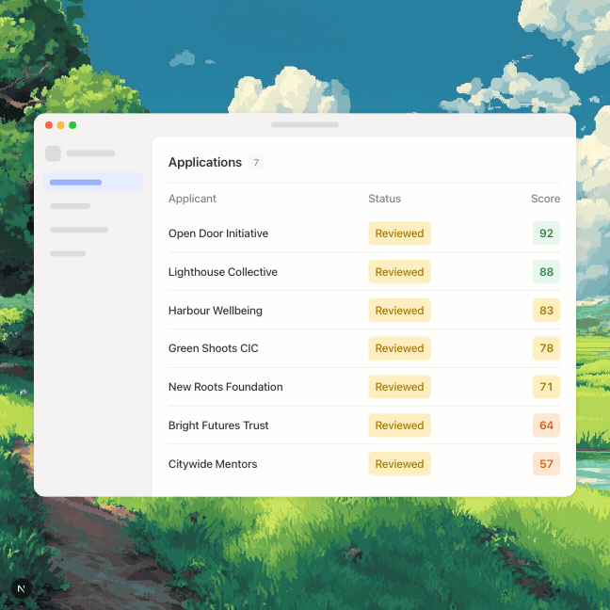
Task: Minimize the window with the yellow button
Action: pyautogui.click(x=60, y=125)
